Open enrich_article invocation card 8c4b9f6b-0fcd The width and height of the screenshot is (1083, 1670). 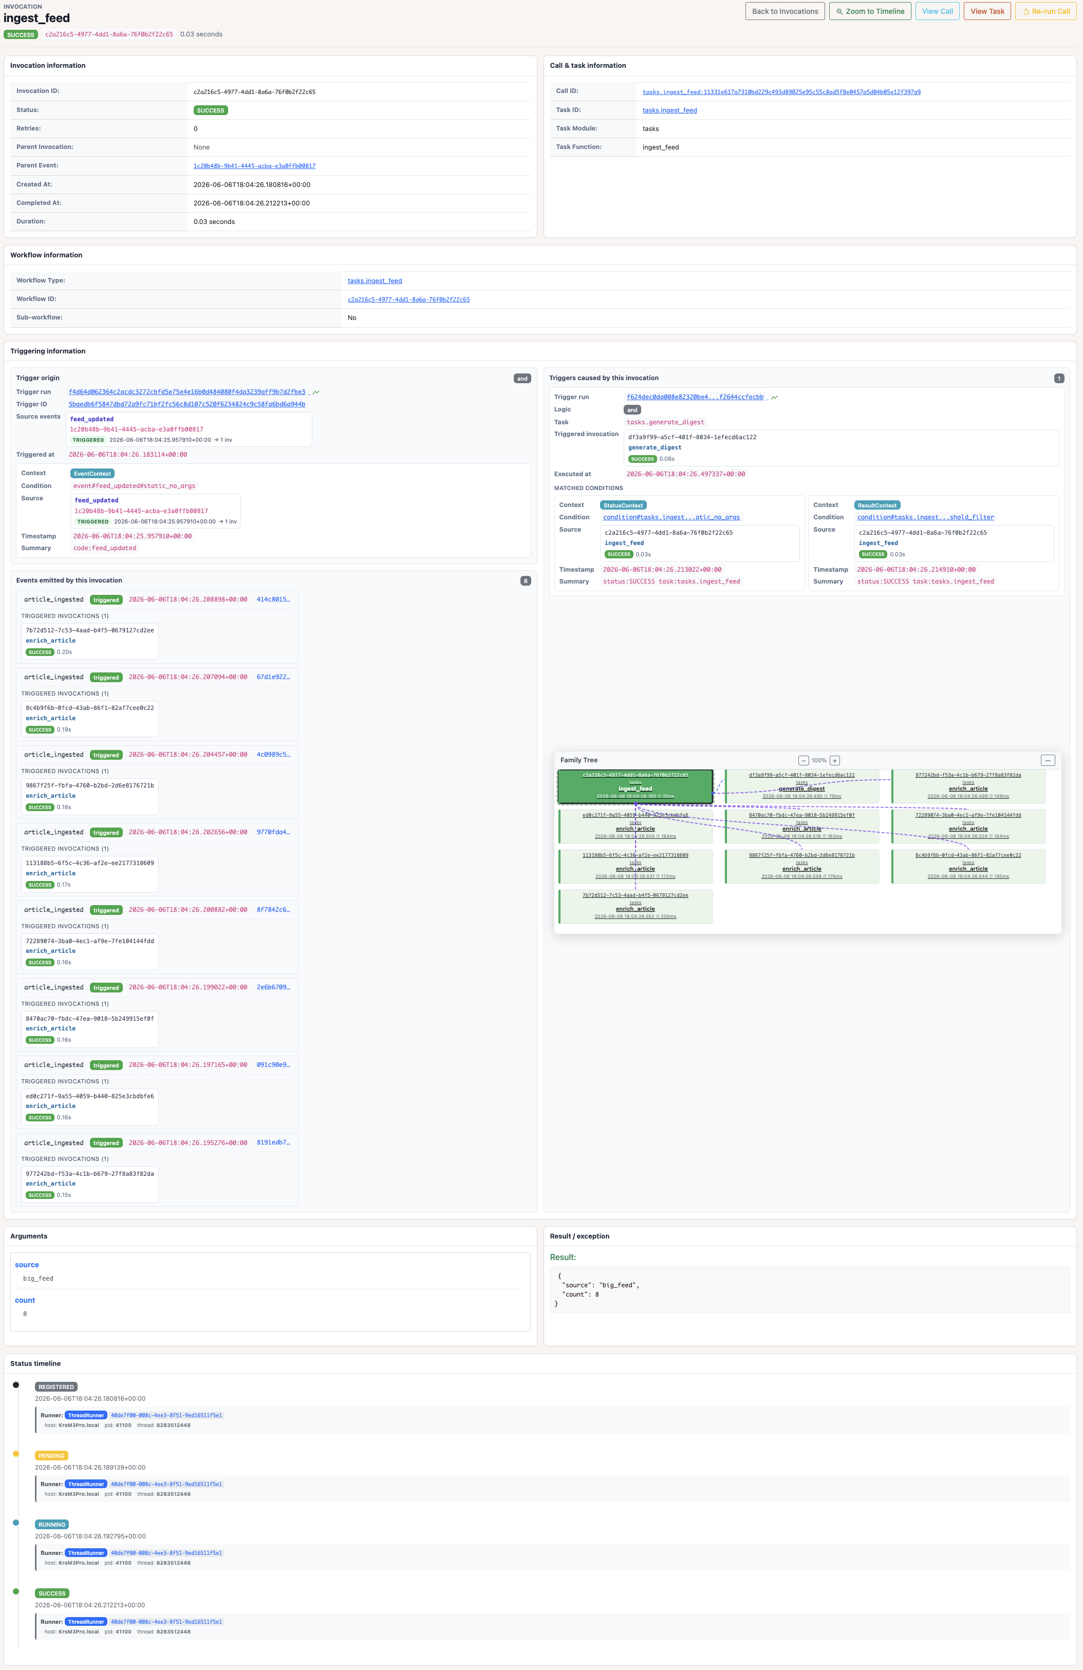point(90,719)
